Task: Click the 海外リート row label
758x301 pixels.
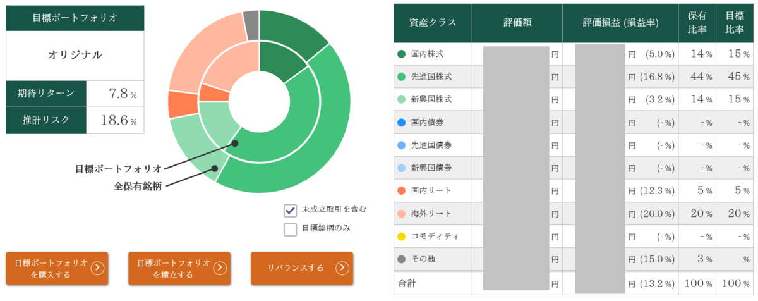Action: click(431, 213)
